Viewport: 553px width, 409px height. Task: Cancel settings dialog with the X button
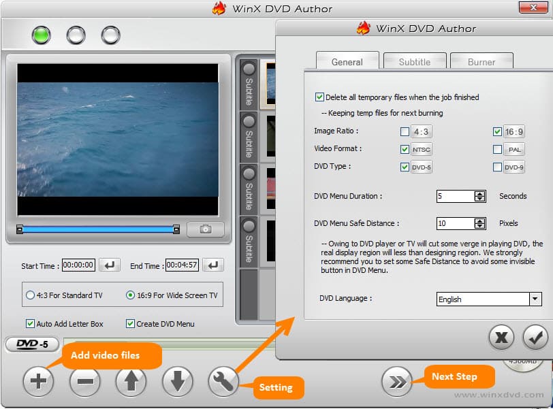pyautogui.click(x=501, y=337)
